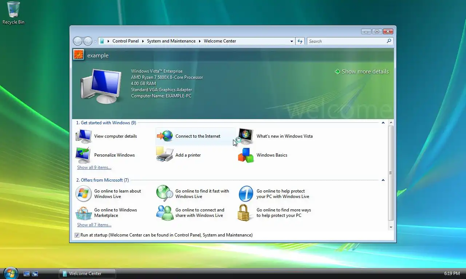Click the Forward navigation button

coord(88,41)
